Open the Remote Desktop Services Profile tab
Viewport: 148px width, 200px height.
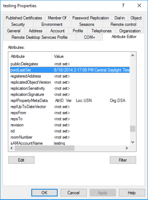click(39, 37)
